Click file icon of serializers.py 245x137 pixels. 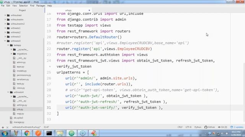coord(14,80)
